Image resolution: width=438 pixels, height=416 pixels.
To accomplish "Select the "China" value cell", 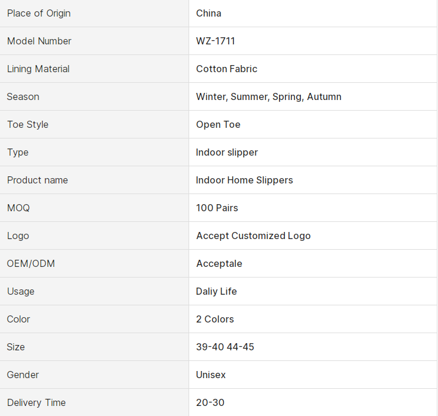I will tap(209, 13).
